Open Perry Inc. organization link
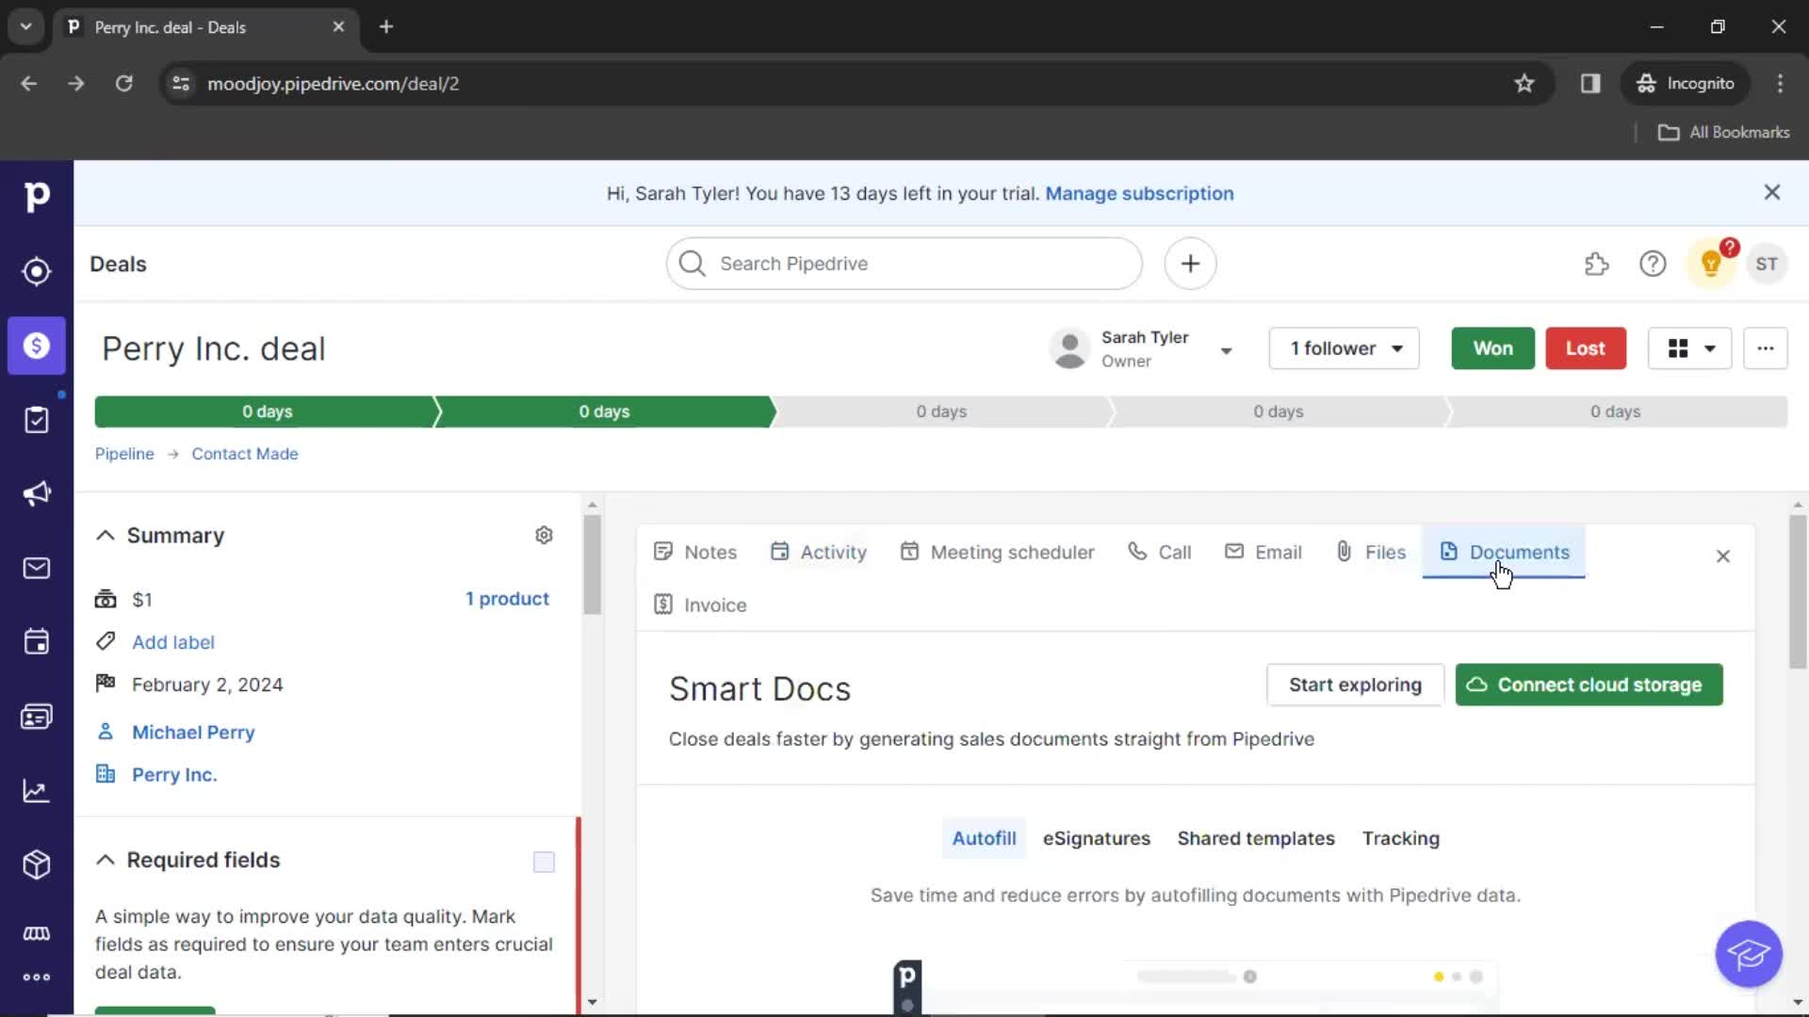The width and height of the screenshot is (1809, 1017). 174,775
